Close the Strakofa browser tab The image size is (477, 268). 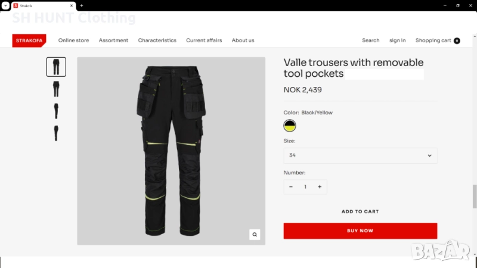coord(72,5)
